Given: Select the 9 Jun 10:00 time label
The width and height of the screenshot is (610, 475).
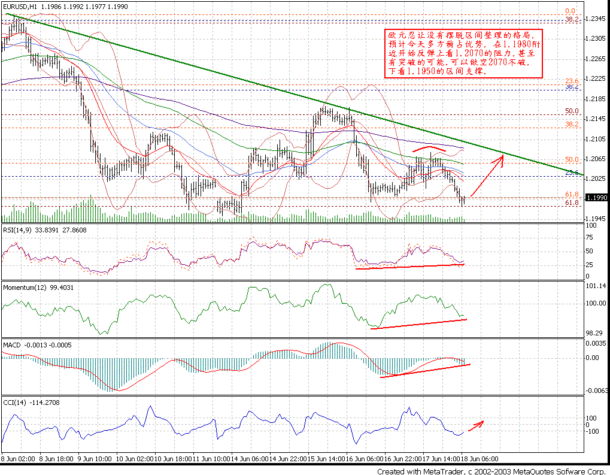Looking at the screenshot, I should [95, 459].
